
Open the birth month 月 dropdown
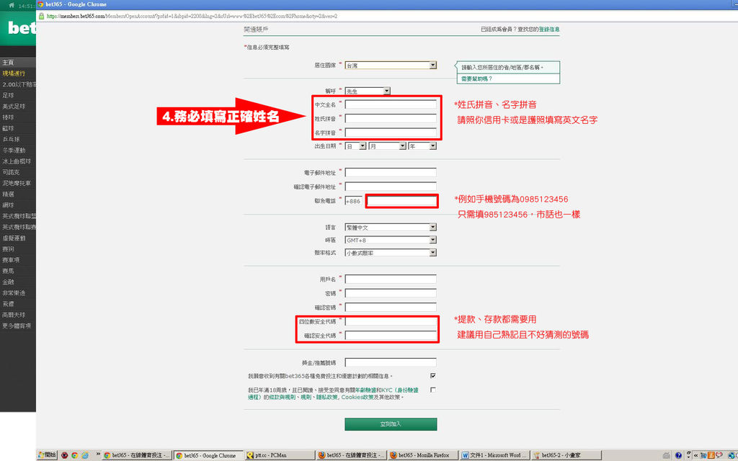pos(387,146)
